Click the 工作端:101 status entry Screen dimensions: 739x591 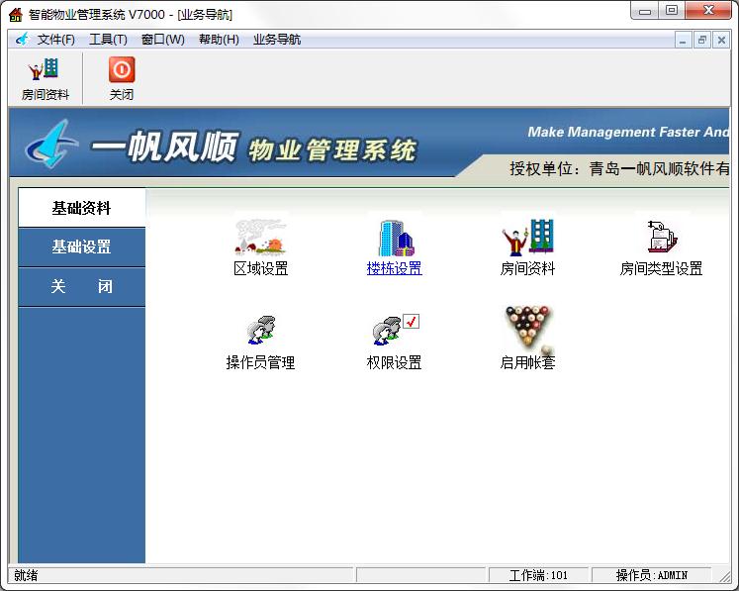click(x=538, y=575)
